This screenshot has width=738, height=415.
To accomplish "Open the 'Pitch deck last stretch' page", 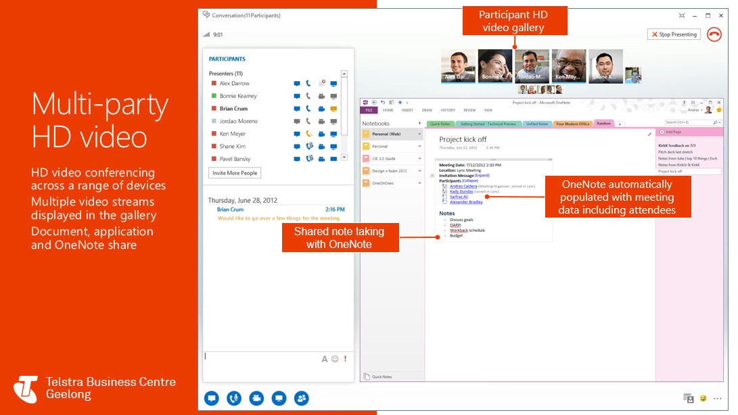I will point(675,152).
